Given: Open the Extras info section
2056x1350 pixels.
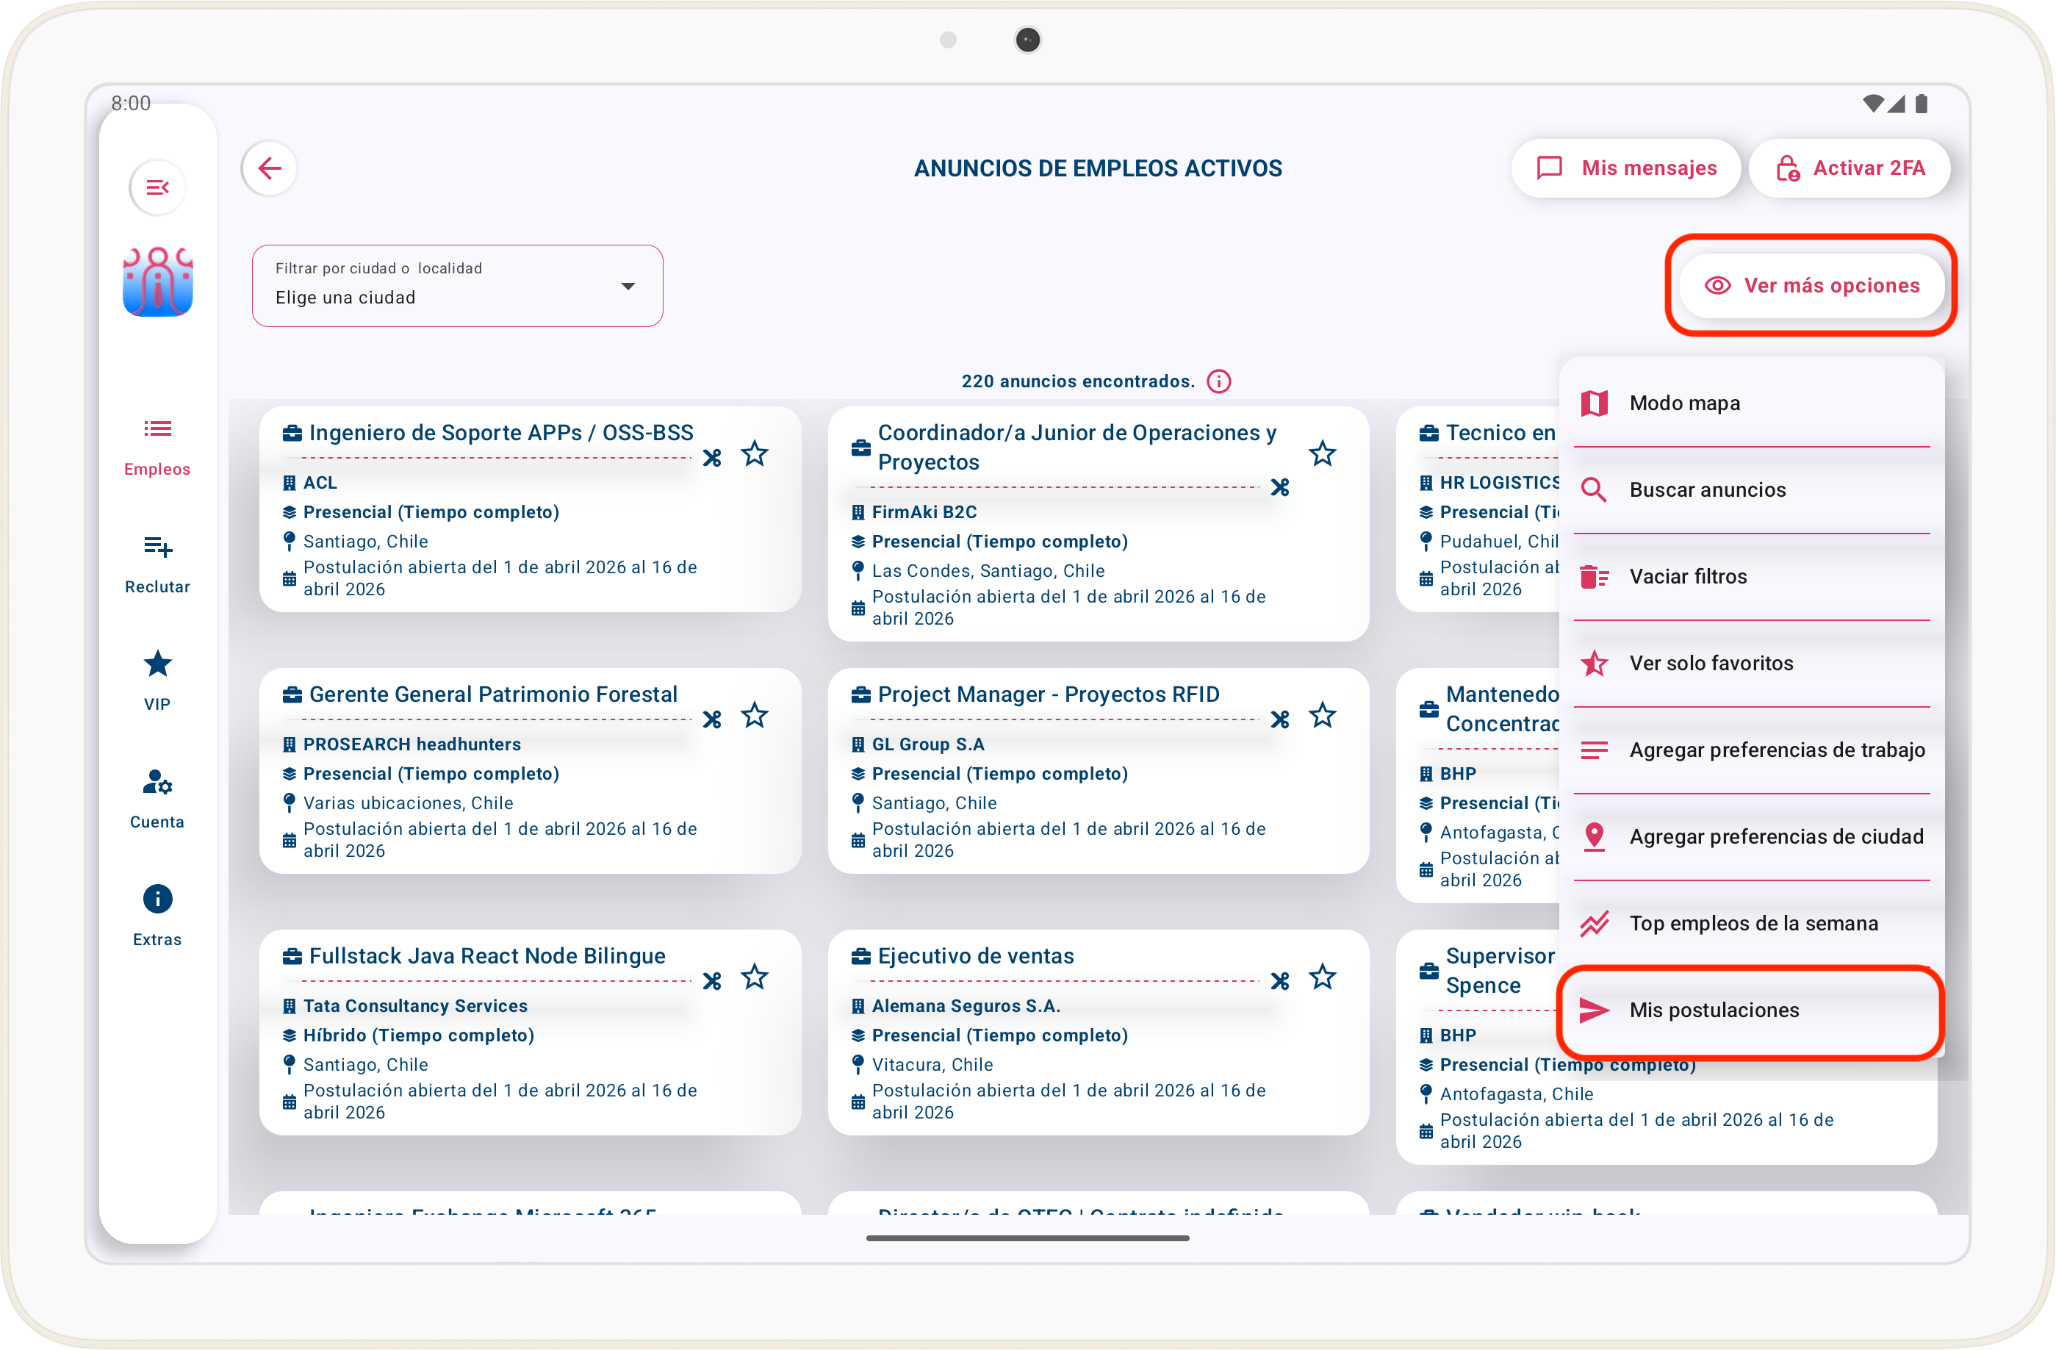Looking at the screenshot, I should coord(157,915).
